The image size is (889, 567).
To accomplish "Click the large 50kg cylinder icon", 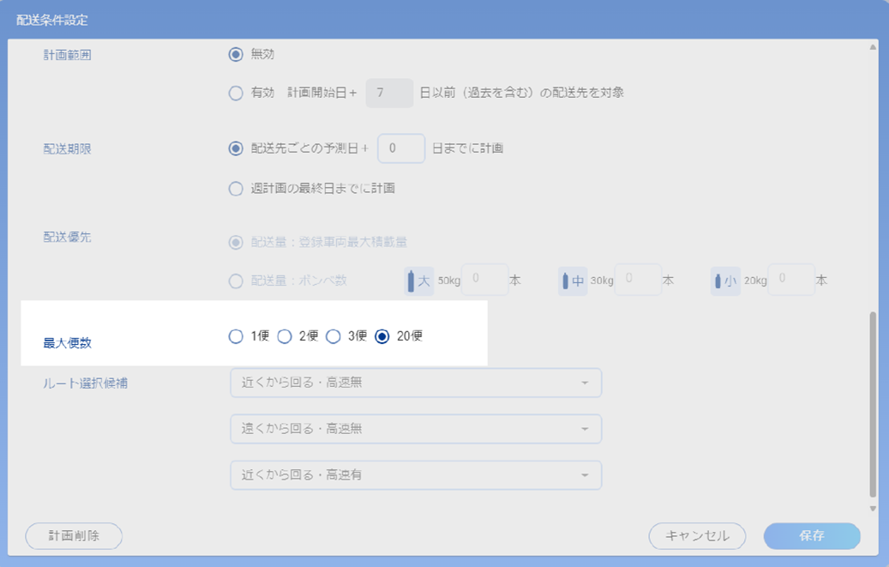I will click(x=419, y=281).
